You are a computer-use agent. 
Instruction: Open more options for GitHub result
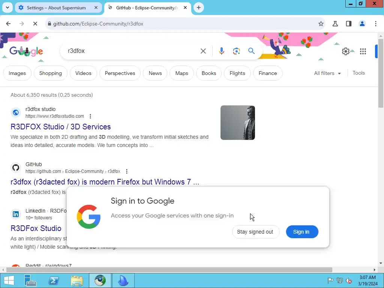click(x=127, y=171)
